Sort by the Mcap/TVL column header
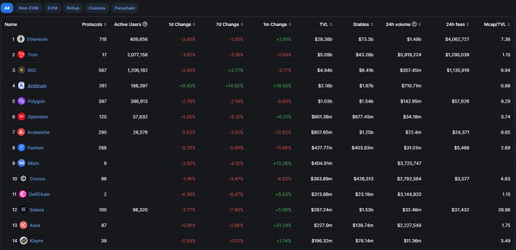 click(x=496, y=24)
